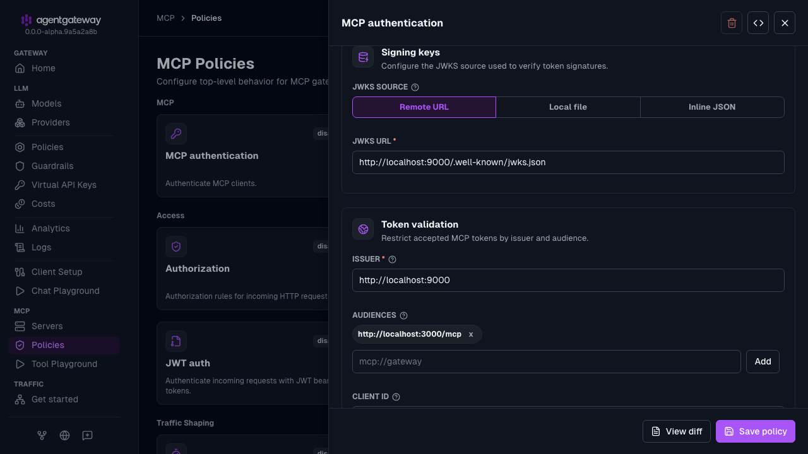Click the Virtual API Keys key icon
The height and width of the screenshot is (454, 808).
(20, 185)
